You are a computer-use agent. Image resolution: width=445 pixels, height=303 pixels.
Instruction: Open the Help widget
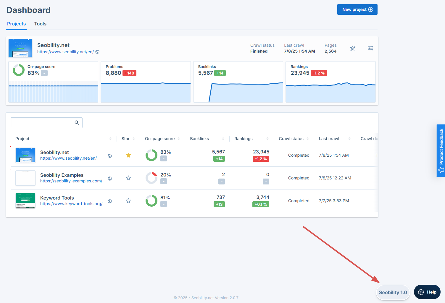427,292
